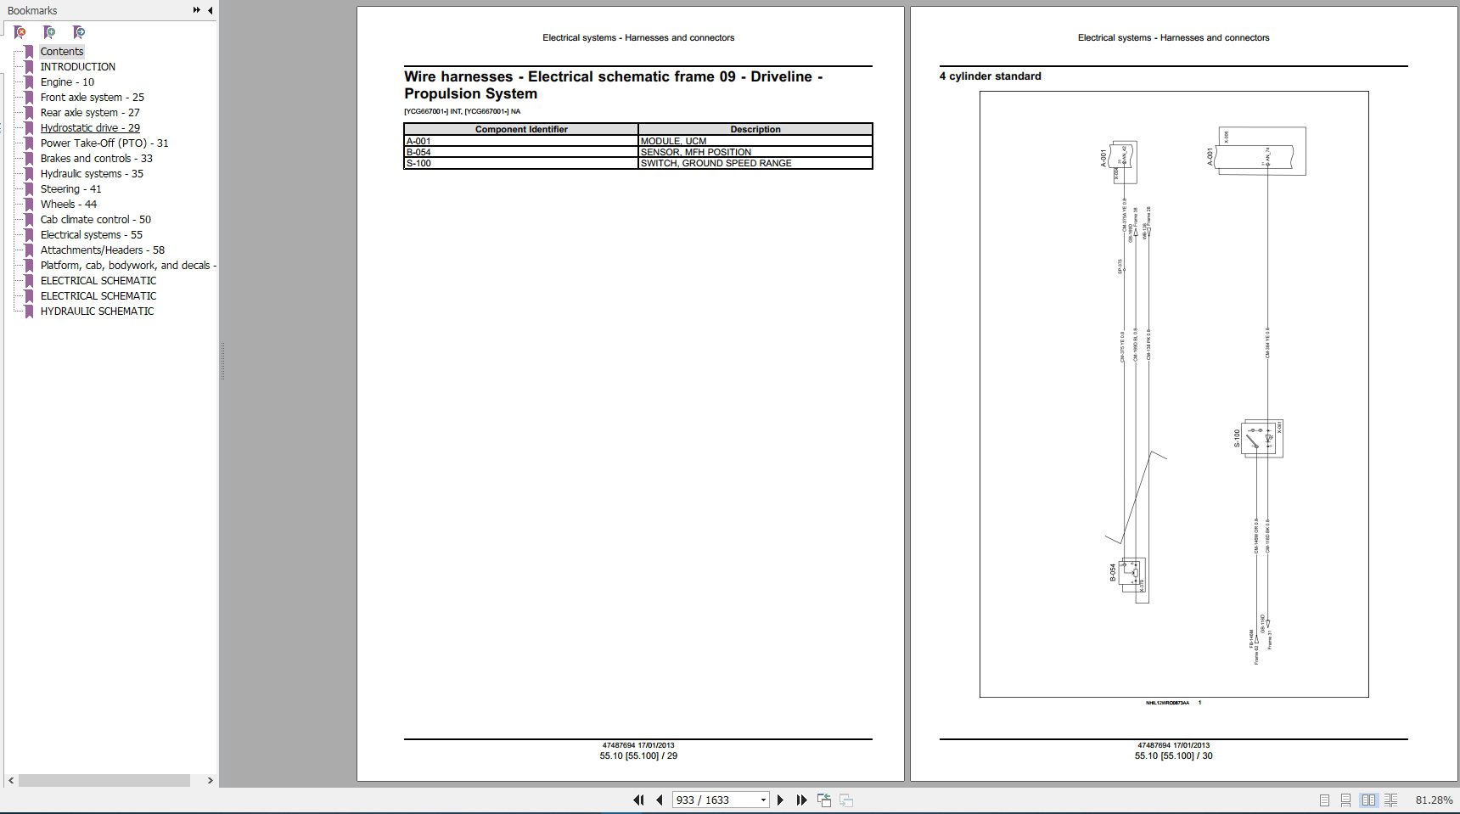
Task: Go back one page with previous arrow
Action: tap(659, 800)
